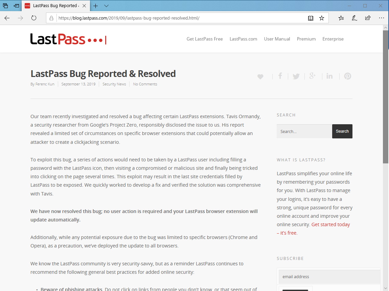
Task: Refresh the page with the reload icon
Action: (x=34, y=18)
